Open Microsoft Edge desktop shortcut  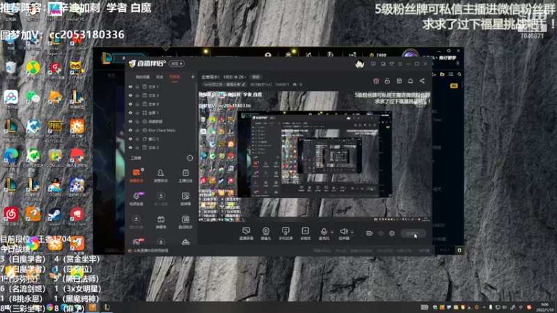point(11,158)
